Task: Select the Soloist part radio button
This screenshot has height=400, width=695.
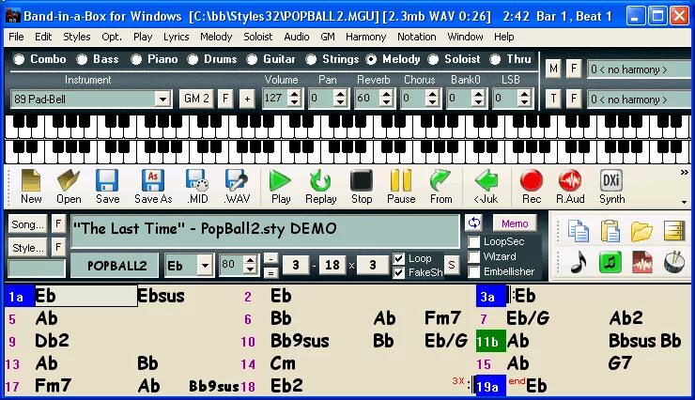Action: click(433, 59)
